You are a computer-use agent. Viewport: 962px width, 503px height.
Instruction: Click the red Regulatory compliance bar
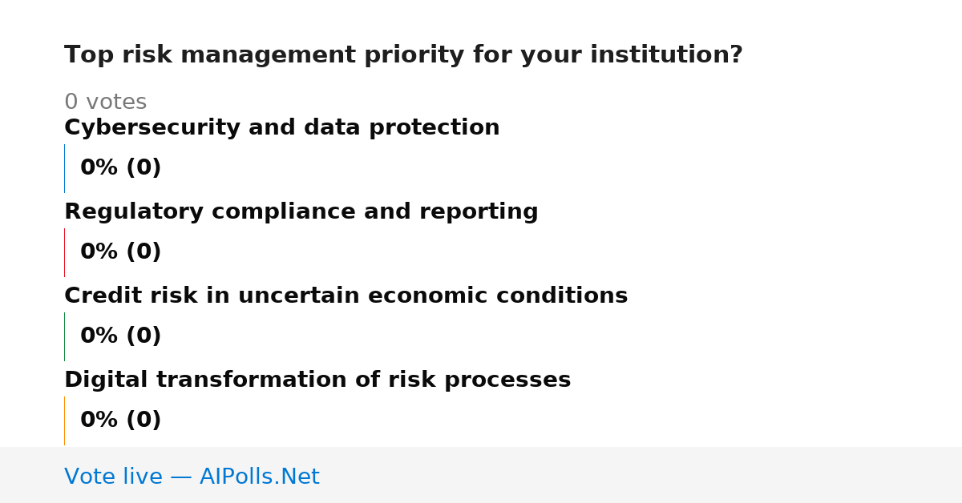(64, 252)
